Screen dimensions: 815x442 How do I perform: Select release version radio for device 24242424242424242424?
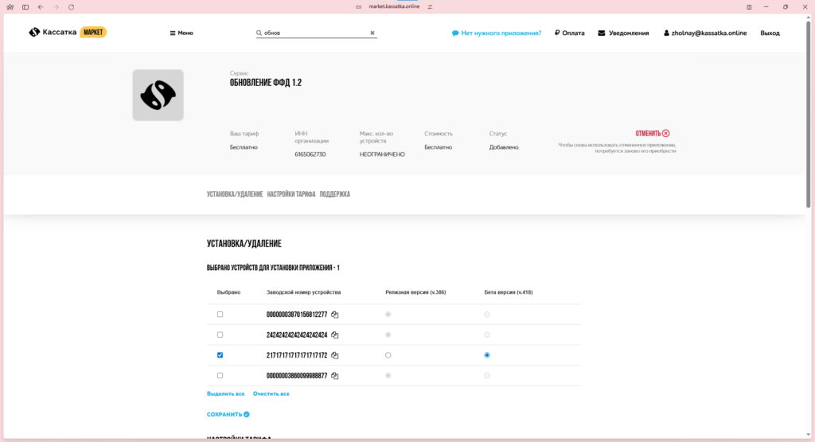tap(388, 334)
